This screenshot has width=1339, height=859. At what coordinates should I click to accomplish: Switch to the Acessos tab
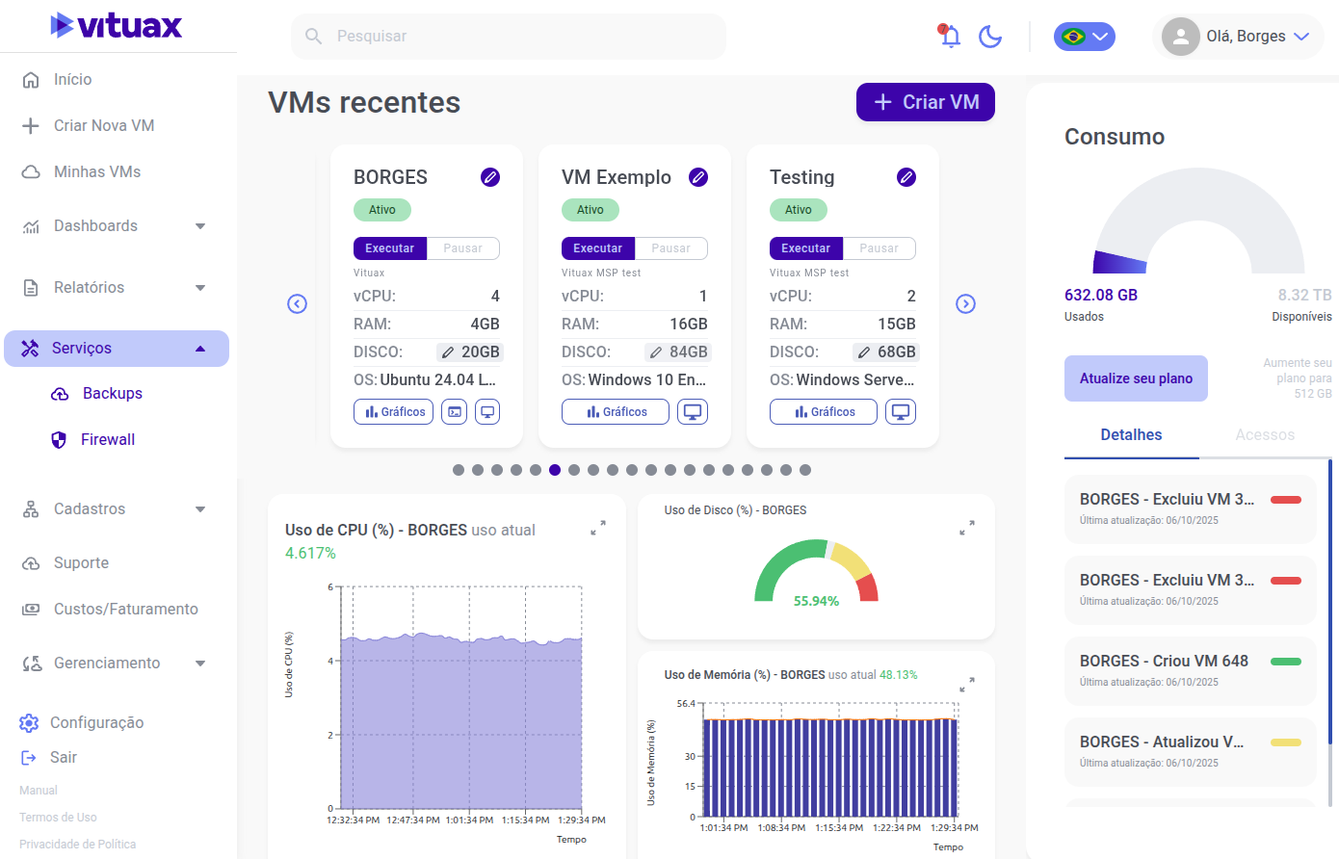click(x=1265, y=435)
